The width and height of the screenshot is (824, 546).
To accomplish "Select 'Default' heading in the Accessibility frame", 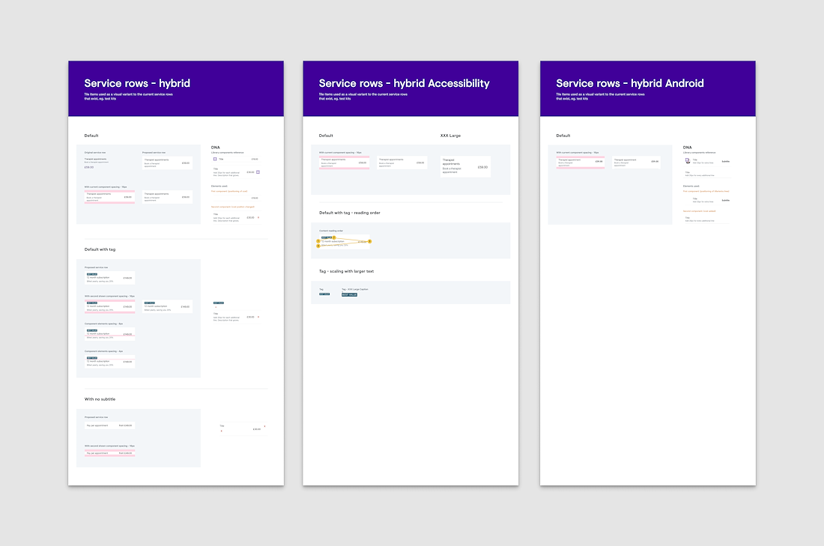I will (326, 136).
